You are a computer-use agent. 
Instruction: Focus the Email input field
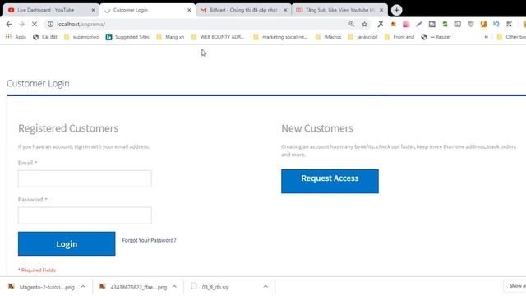(x=85, y=178)
